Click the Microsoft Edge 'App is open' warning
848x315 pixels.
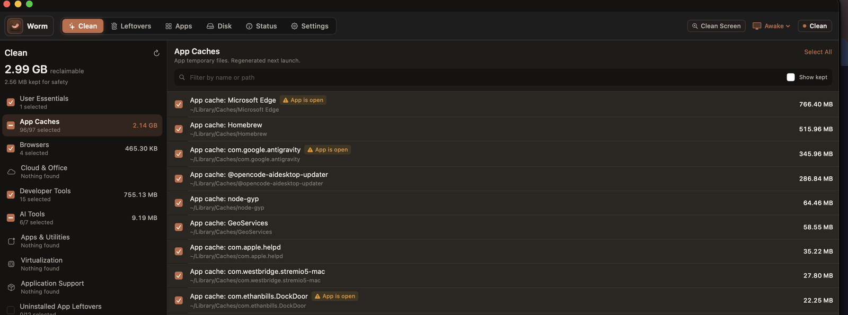tap(303, 100)
